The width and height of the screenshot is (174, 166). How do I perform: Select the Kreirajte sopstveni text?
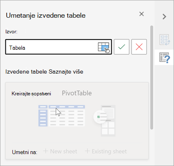[x=31, y=94]
